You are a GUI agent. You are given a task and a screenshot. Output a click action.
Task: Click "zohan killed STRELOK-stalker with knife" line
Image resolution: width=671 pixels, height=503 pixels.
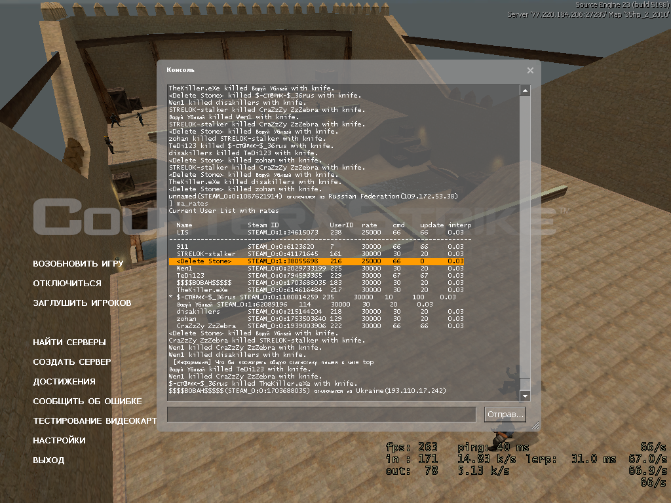pyautogui.click(x=247, y=139)
